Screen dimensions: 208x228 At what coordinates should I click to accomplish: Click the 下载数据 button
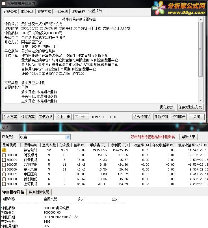click(46, 117)
